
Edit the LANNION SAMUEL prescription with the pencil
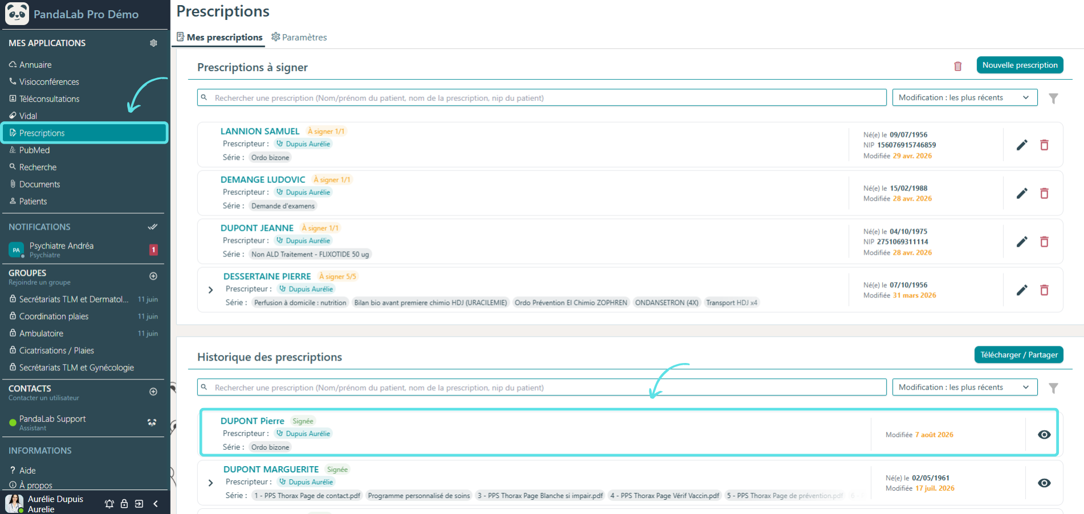point(1022,145)
